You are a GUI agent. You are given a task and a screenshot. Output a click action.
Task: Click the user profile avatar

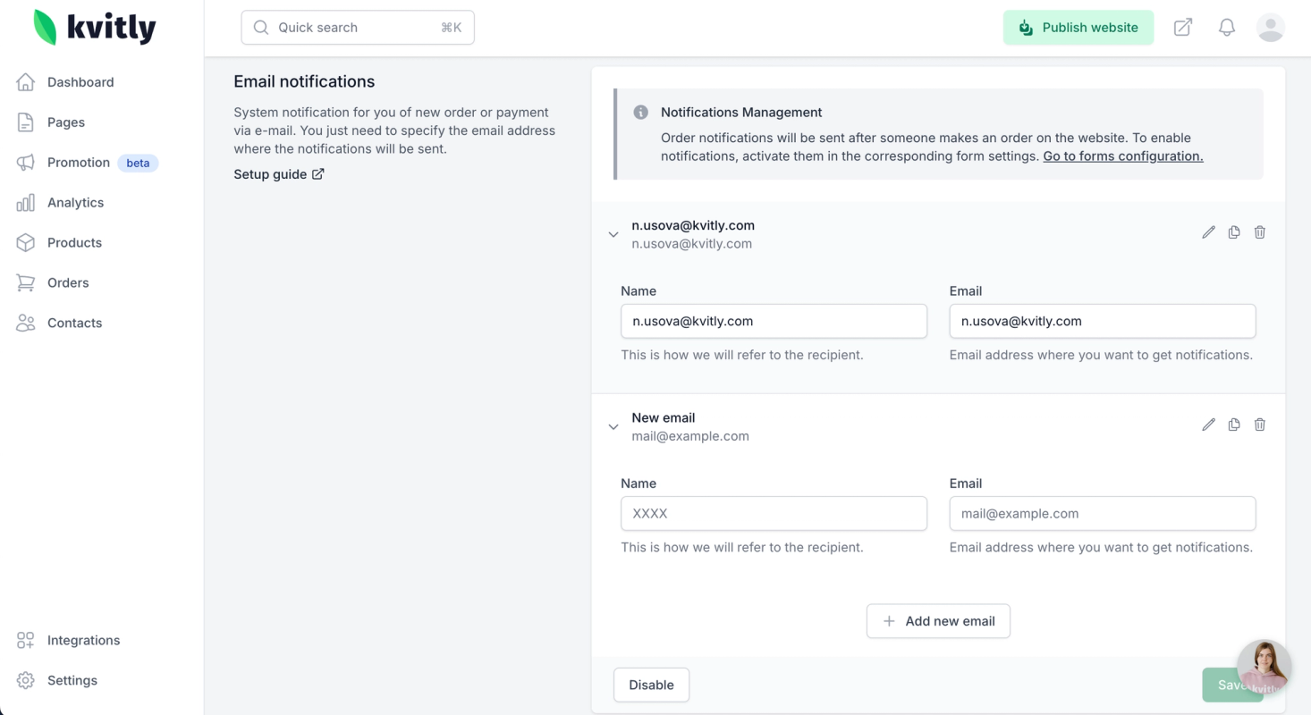(1270, 28)
